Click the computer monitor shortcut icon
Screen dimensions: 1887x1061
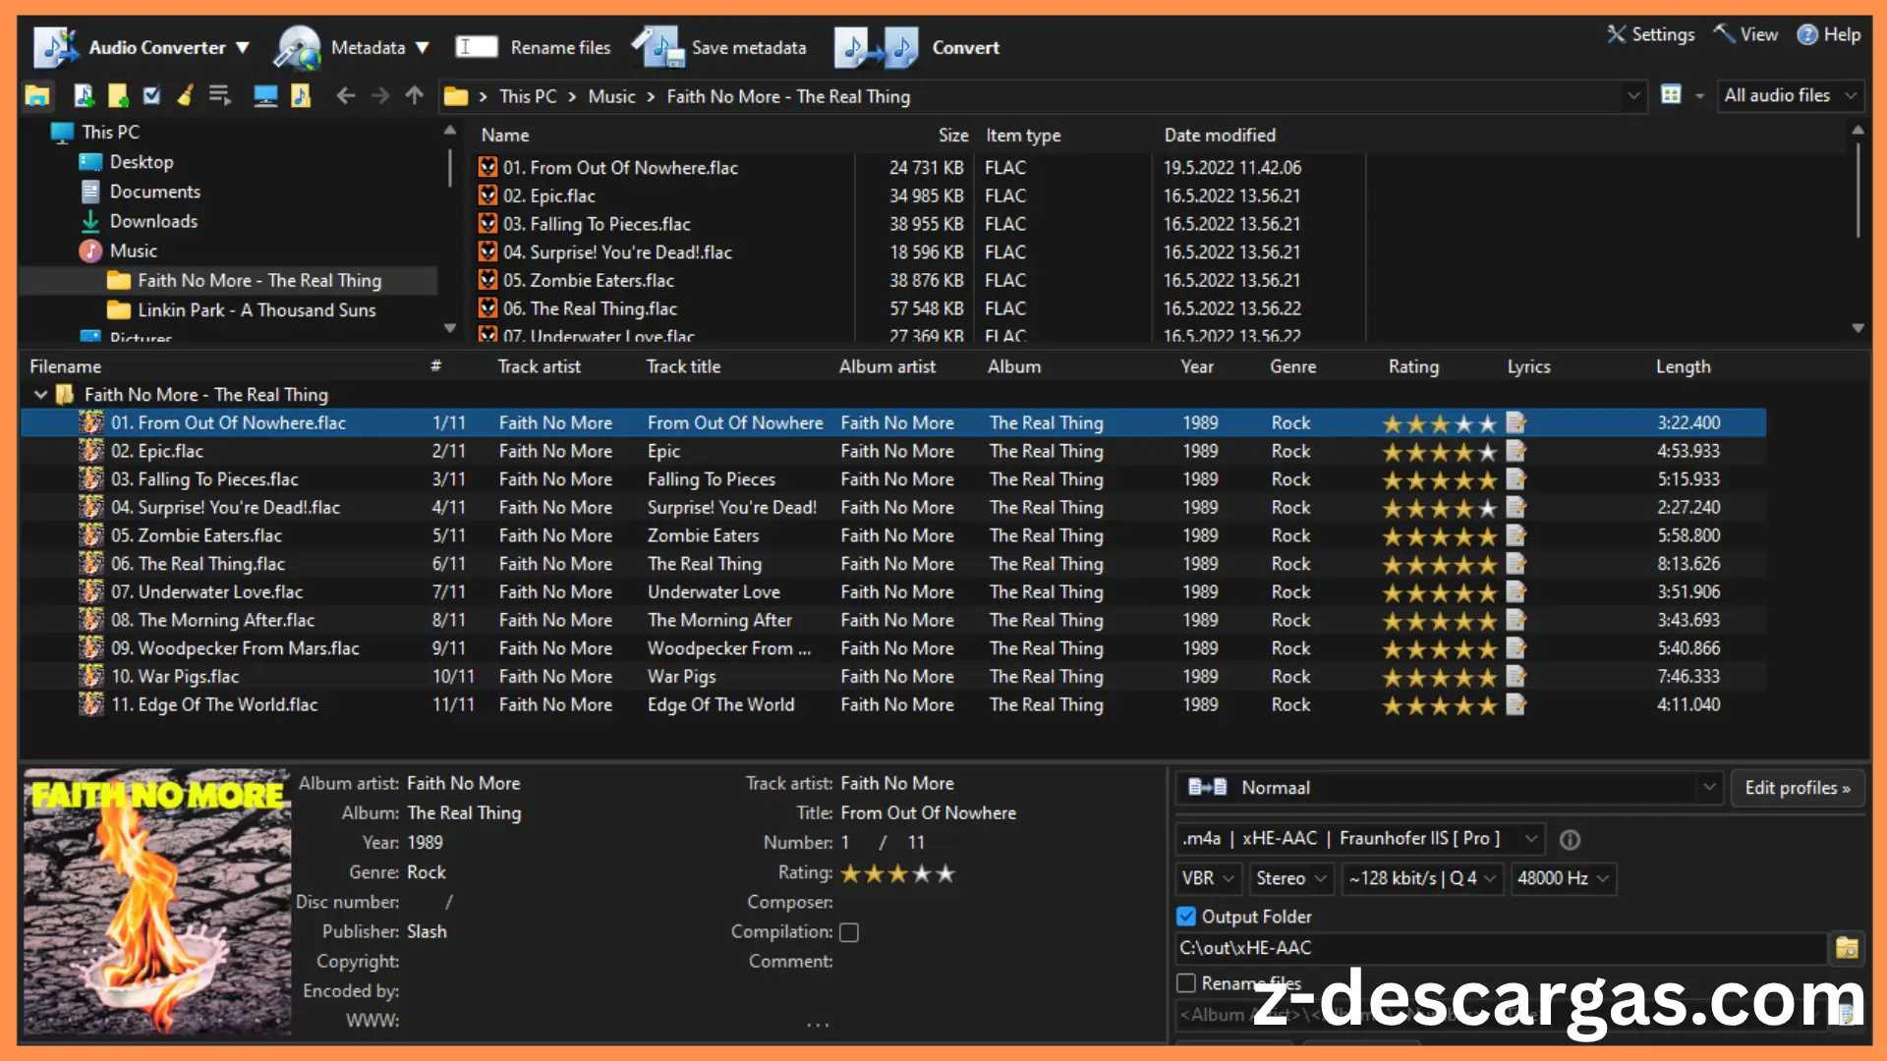coord(265,95)
